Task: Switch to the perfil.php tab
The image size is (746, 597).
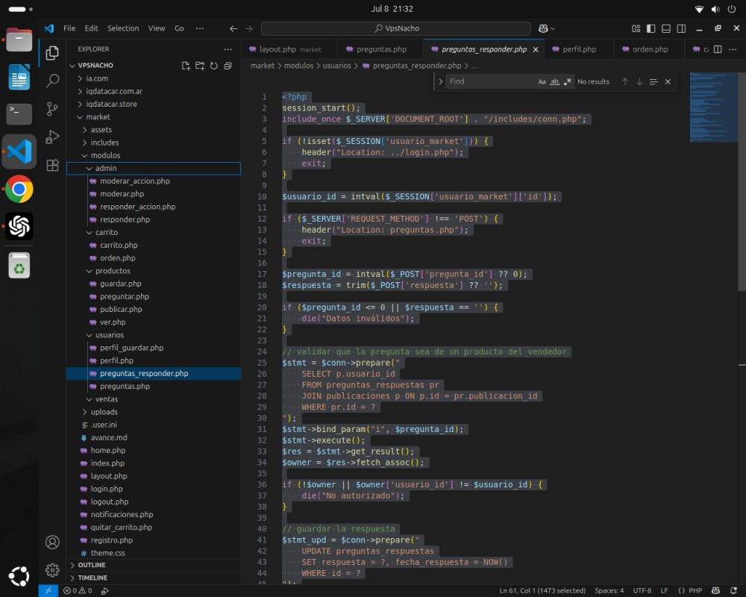Action: (579, 49)
